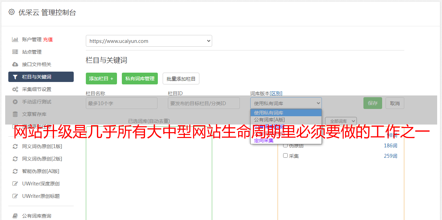Open 公有词库查询 in the sidebar

coord(37,216)
